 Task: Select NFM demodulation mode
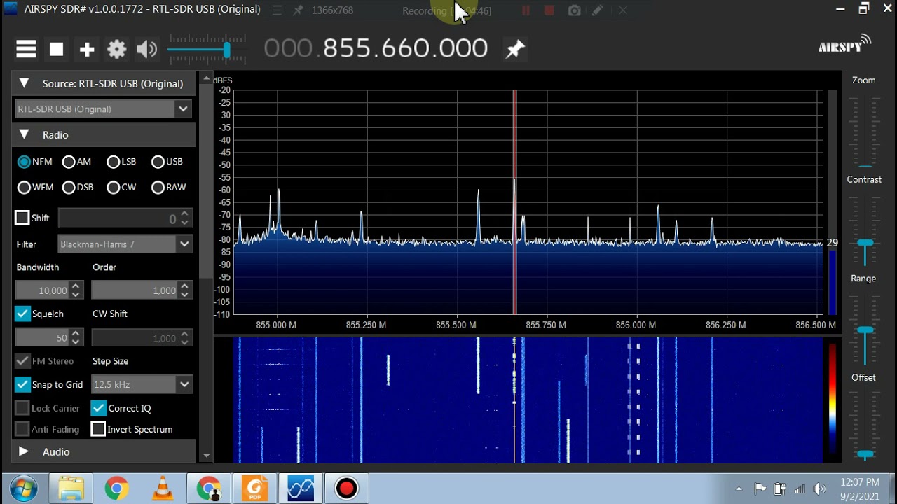pyautogui.click(x=25, y=162)
